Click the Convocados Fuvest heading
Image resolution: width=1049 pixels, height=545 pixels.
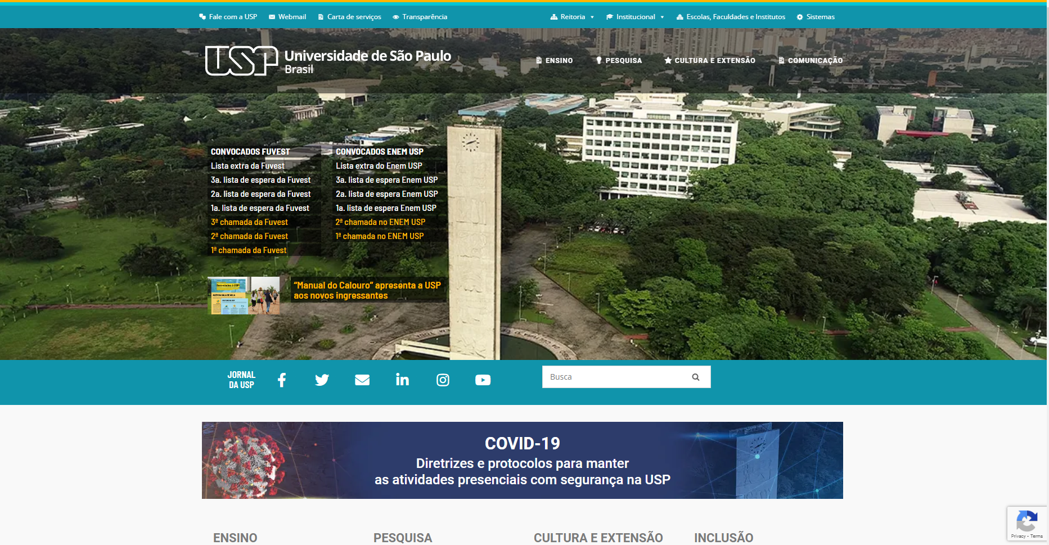pyautogui.click(x=250, y=152)
